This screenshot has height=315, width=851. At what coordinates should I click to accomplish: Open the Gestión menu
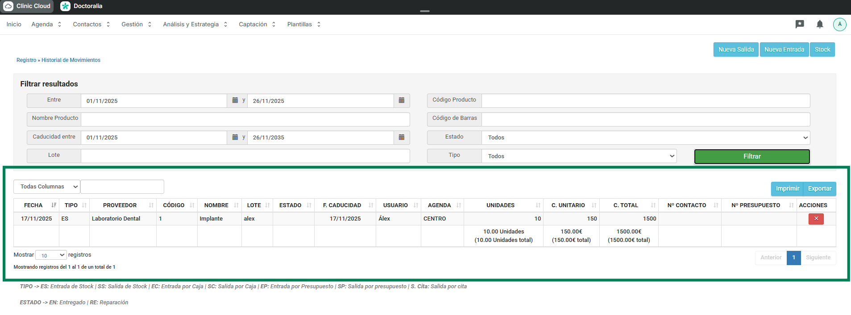[x=136, y=25]
